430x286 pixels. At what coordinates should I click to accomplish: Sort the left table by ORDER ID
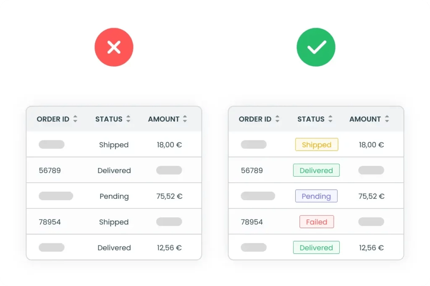point(74,119)
